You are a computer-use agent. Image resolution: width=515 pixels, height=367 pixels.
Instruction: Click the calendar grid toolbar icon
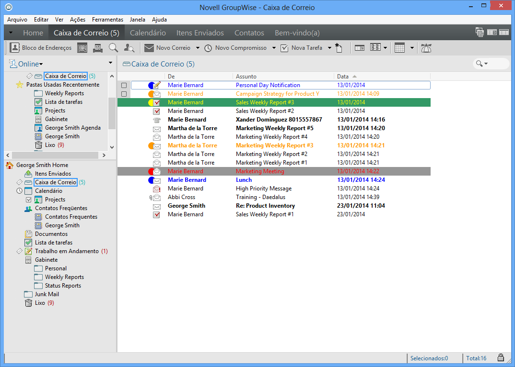pos(400,48)
